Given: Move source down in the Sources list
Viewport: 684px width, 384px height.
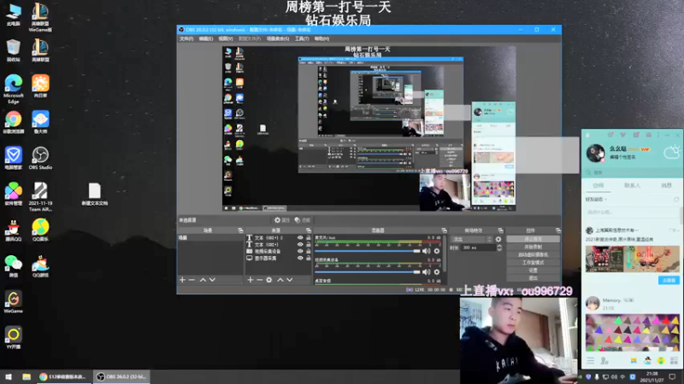Looking at the screenshot, I should 290,280.
